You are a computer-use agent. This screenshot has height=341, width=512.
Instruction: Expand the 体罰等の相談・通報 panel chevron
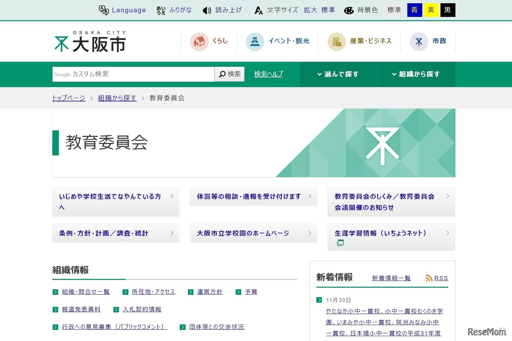click(x=310, y=196)
